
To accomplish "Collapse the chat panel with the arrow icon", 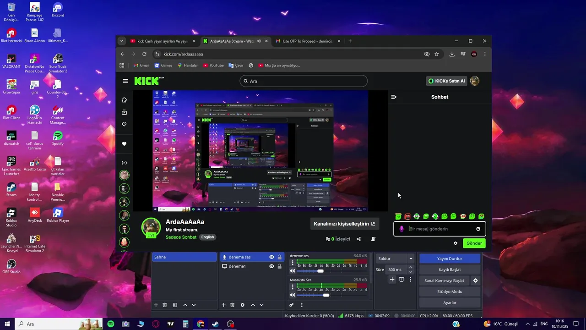I will 394,97.
